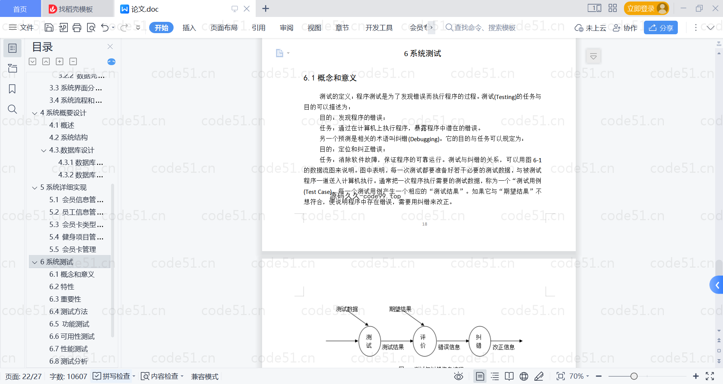The height and width of the screenshot is (384, 723).
Task: Select the 引用 ribbon tab
Action: tap(258, 27)
